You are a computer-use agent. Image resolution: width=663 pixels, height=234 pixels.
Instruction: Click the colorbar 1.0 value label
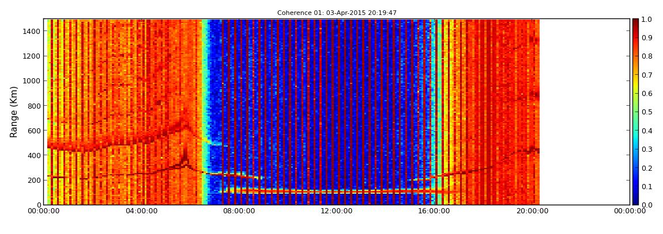coord(646,20)
